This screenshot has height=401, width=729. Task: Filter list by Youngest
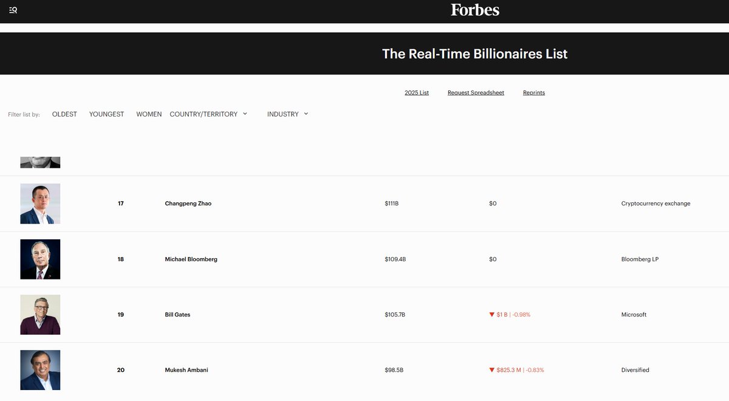pos(106,114)
